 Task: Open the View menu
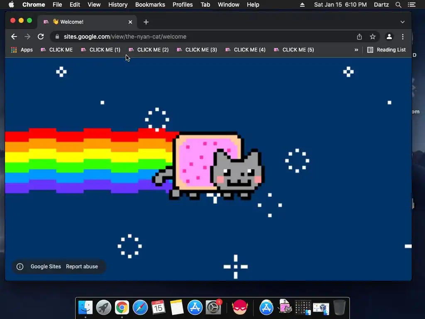pos(94,5)
